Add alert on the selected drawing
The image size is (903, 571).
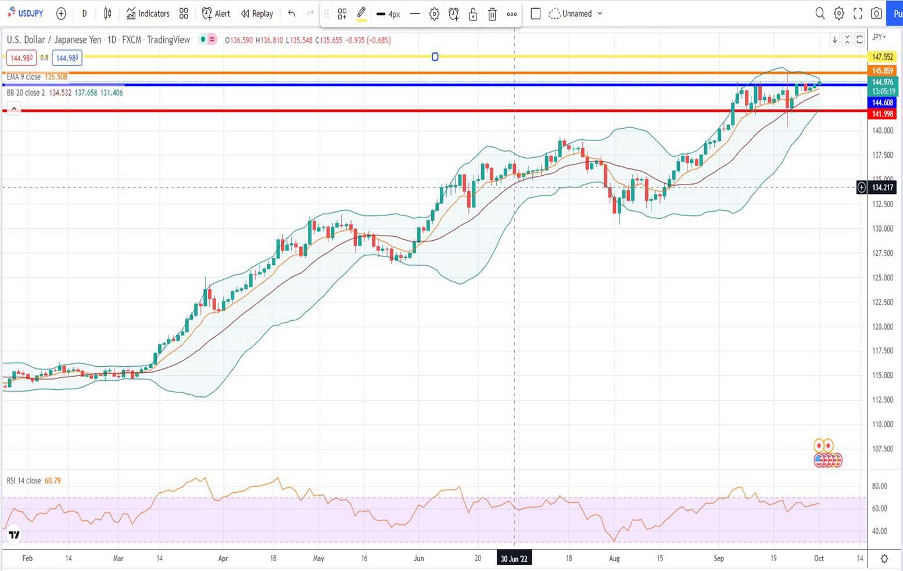point(454,14)
